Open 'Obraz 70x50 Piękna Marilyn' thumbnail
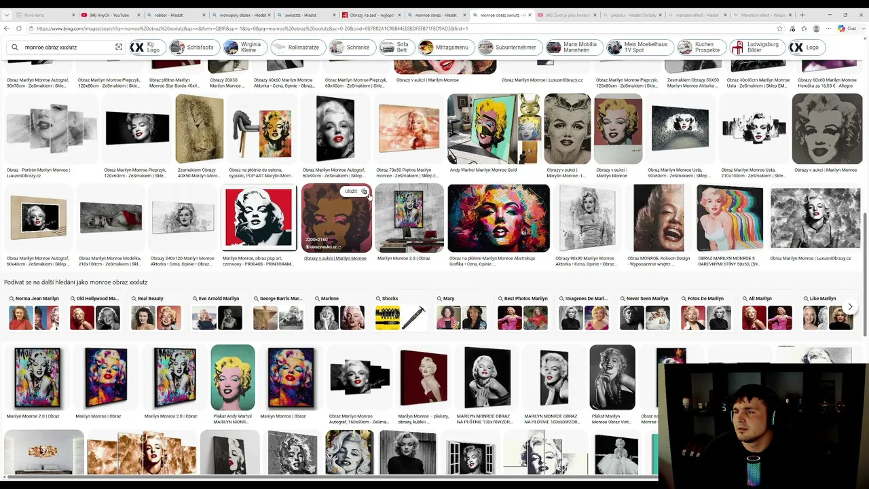Screen dimensions: 869x489 pyautogui.click(x=409, y=129)
